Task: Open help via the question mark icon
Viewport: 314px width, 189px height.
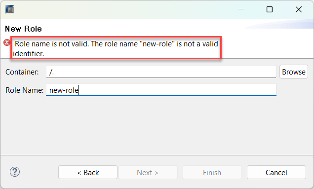Action: pyautogui.click(x=15, y=172)
